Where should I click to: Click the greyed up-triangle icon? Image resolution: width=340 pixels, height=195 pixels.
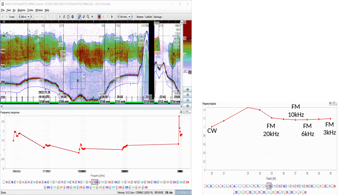(x=103, y=17)
